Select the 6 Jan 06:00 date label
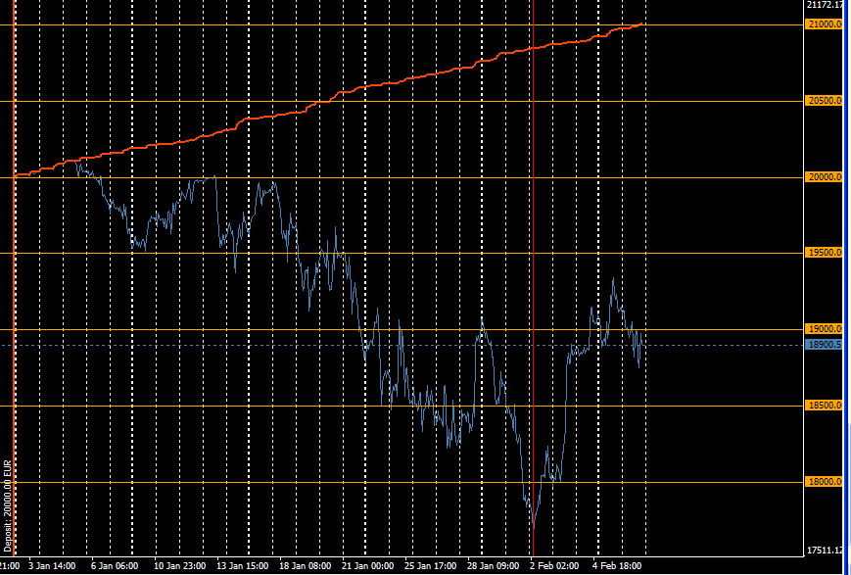Image resolution: width=851 pixels, height=575 pixels. pos(113,566)
